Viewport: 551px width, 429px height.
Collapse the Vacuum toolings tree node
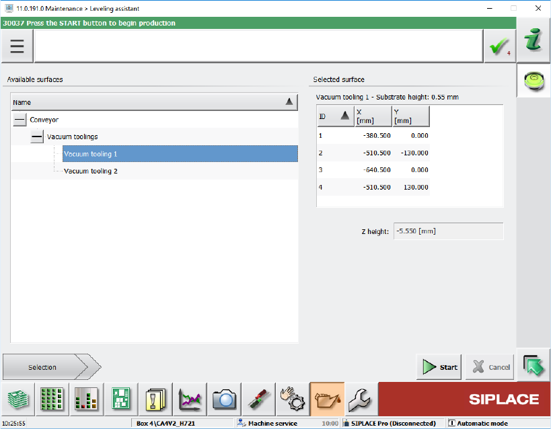point(37,136)
